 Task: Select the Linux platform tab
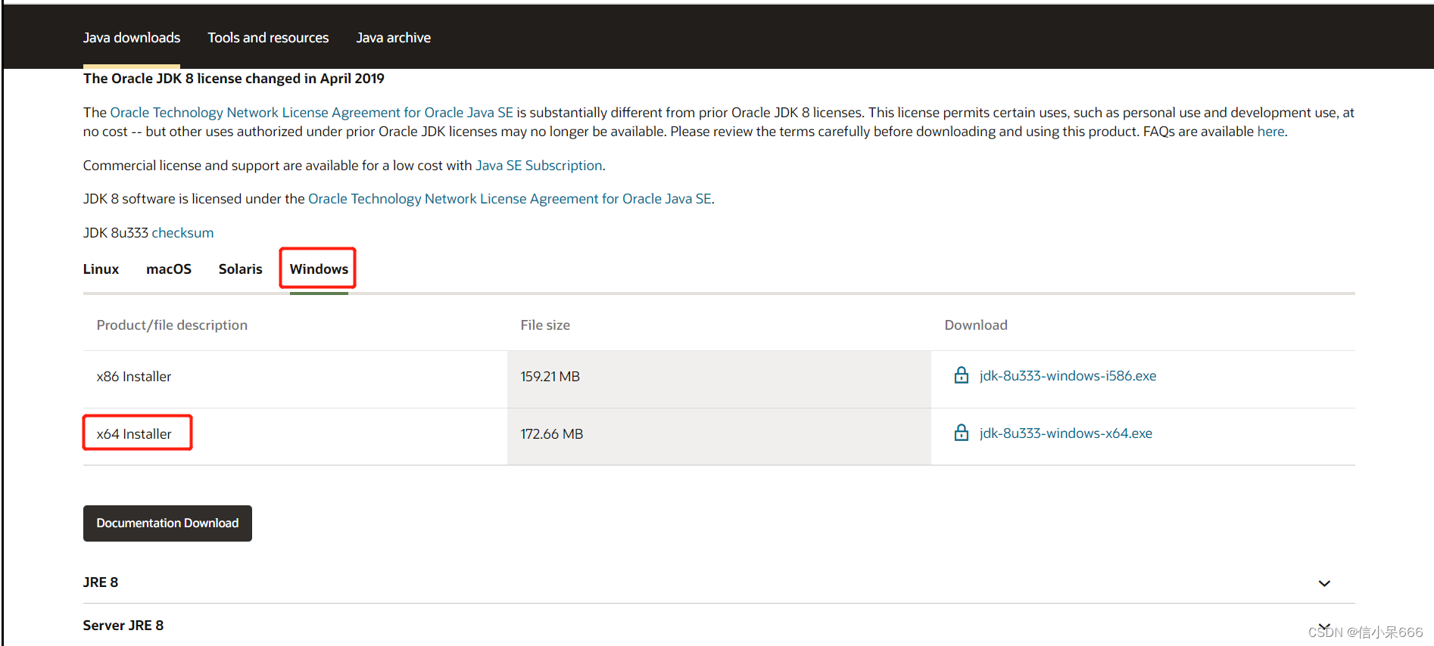pyautogui.click(x=101, y=269)
